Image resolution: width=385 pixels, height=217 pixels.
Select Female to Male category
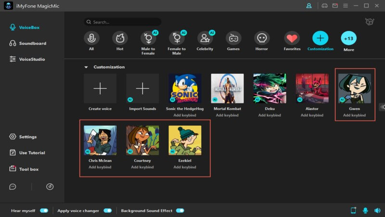click(x=177, y=38)
